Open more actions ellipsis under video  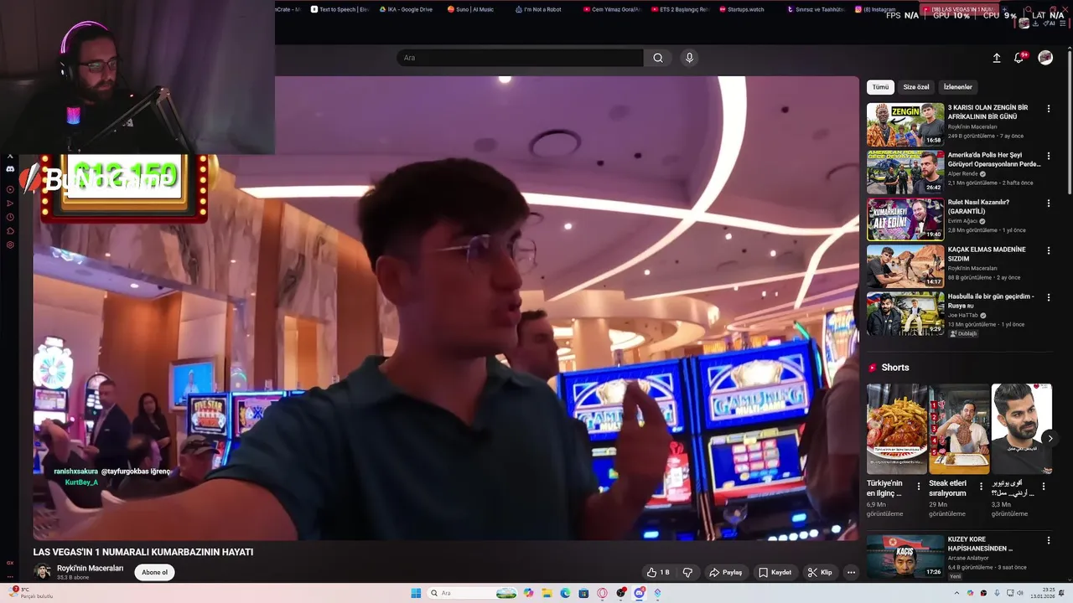pos(851,572)
